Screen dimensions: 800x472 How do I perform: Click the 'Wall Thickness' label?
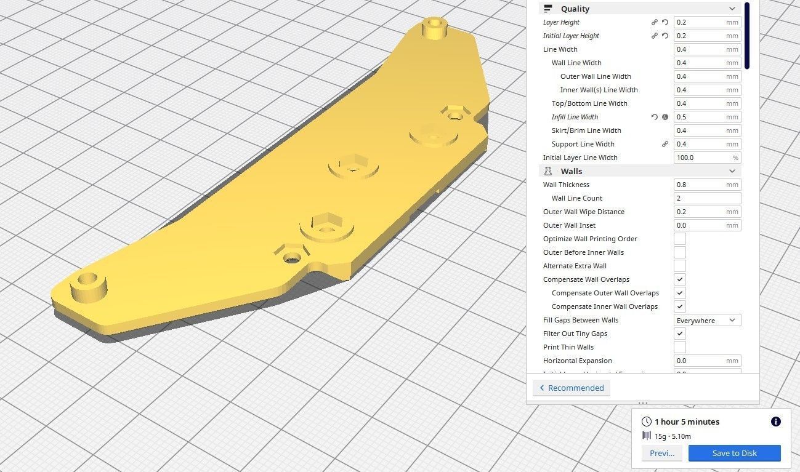(566, 185)
